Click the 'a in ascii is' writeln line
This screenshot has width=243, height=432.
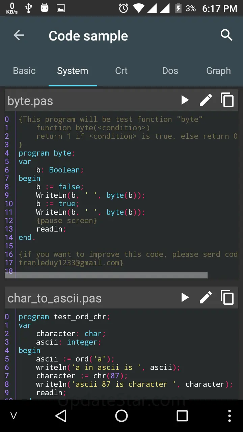[108, 368]
